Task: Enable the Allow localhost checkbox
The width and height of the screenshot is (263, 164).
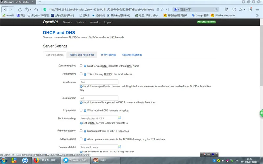Action: 81,139
